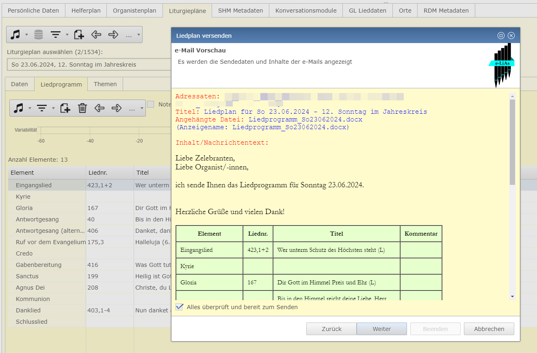Open the dropdown beside the Liedprogramm toolbar's filter icon
The image size is (537, 353).
tap(53, 108)
